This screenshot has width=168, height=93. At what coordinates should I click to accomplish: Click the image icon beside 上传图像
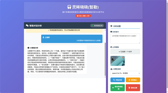(111, 47)
